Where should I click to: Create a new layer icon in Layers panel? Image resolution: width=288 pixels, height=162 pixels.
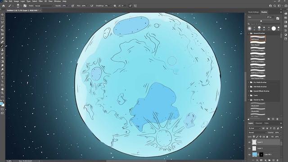pos(274,160)
